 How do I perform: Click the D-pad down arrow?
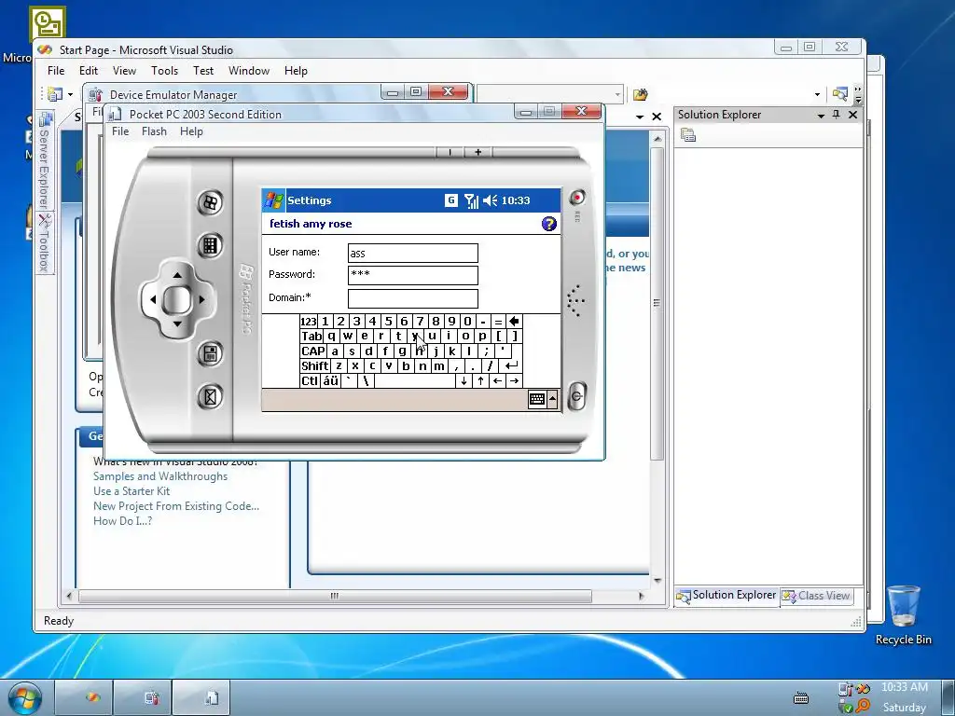[x=177, y=324]
